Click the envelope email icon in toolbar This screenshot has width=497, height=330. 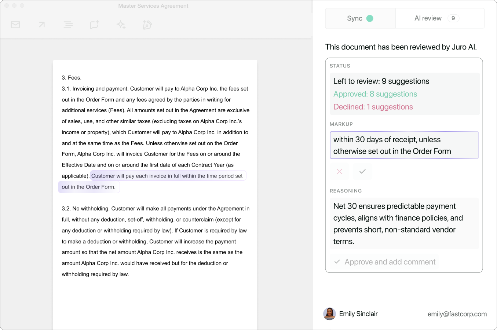pyautogui.click(x=15, y=25)
